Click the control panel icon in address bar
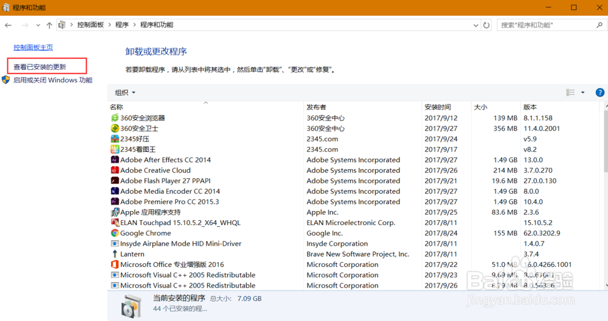This screenshot has width=608, height=321. (x=62, y=25)
